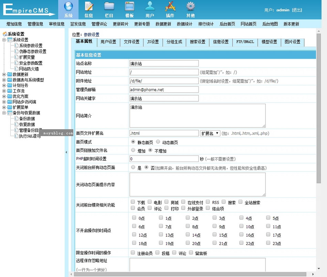Expand the 计划任务 tree node
327x277 pixels.
4,85
